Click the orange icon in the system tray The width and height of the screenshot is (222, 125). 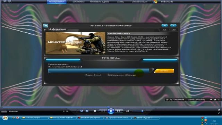point(206,120)
